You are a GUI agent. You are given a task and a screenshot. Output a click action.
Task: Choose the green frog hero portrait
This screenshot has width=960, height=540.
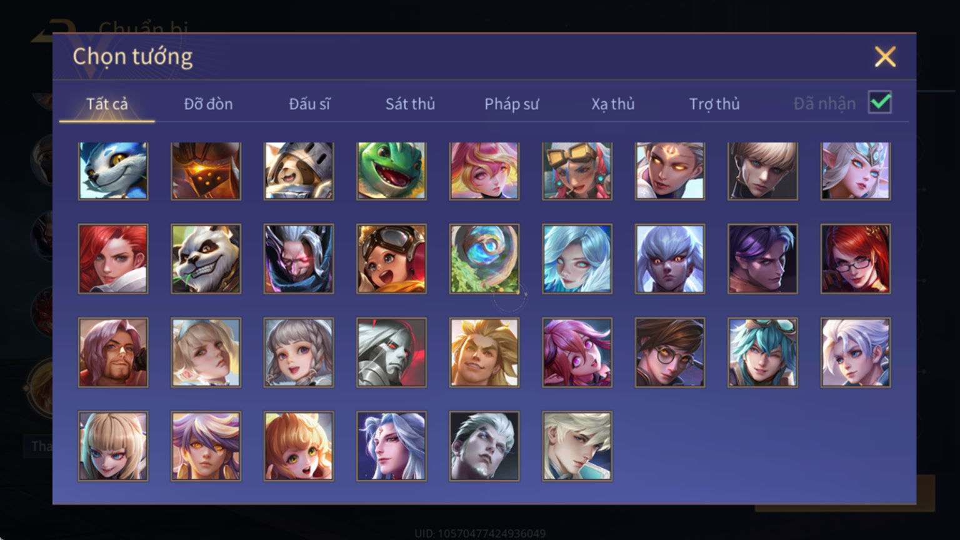[391, 171]
